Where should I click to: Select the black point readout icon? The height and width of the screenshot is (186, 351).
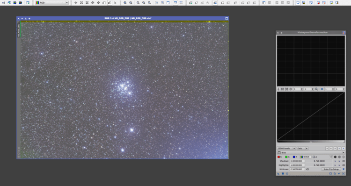click(x=335, y=157)
